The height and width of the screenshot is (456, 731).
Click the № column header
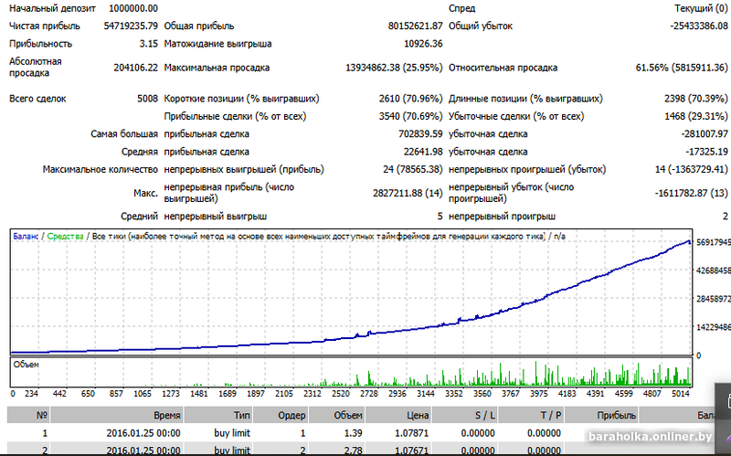(40, 415)
